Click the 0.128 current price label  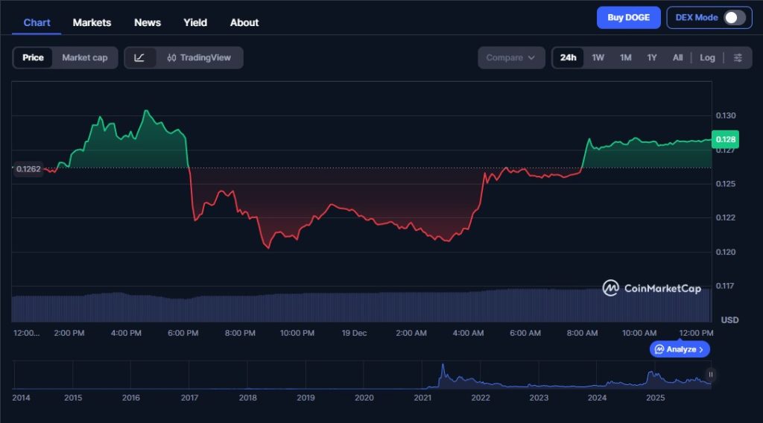[x=726, y=139]
